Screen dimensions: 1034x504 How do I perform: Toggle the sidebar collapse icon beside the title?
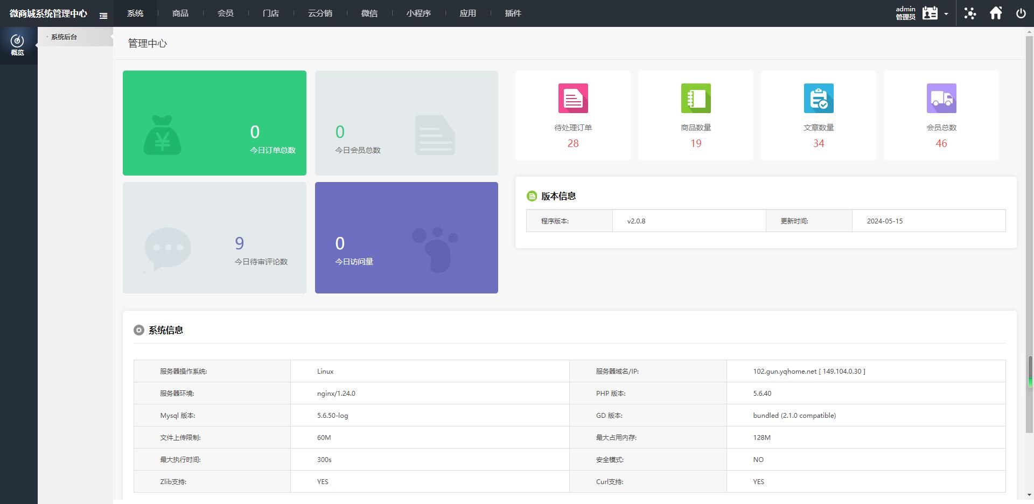(x=103, y=16)
